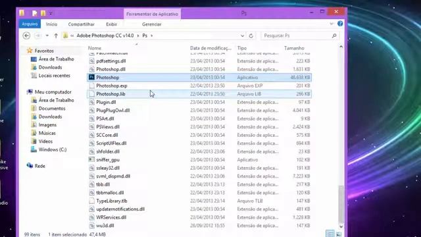The width and height of the screenshot is (421, 237).
Task: Select the wu3d.dll file
Action: click(105, 225)
